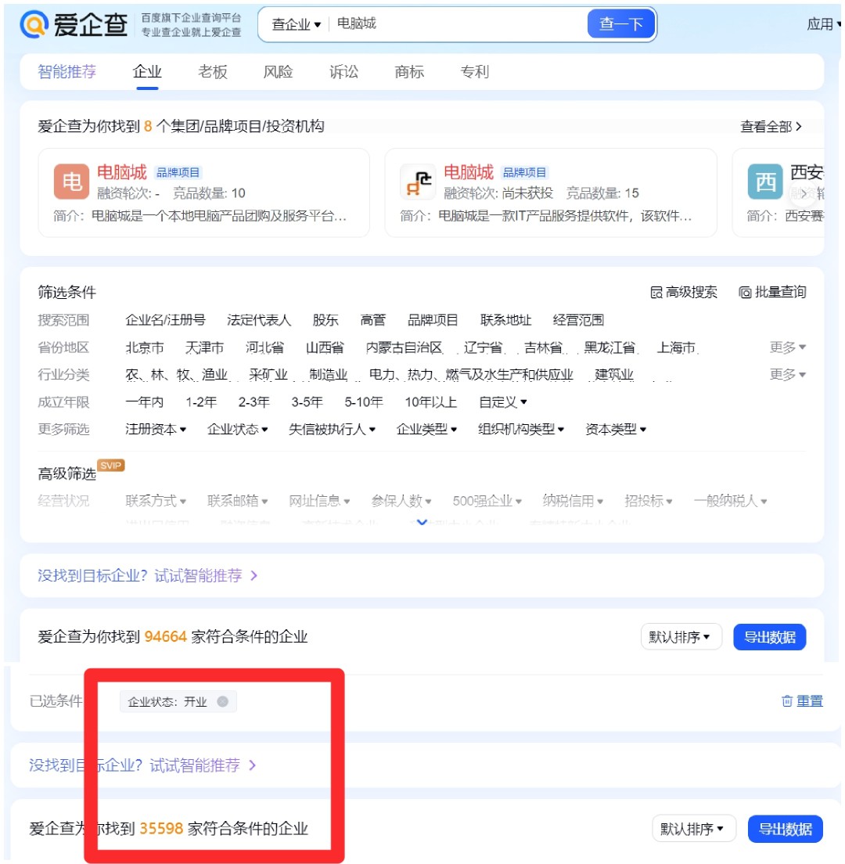Screen dimensions: 845x864
Task: Select 内蒙古自治区 province filter
Action: pos(405,347)
